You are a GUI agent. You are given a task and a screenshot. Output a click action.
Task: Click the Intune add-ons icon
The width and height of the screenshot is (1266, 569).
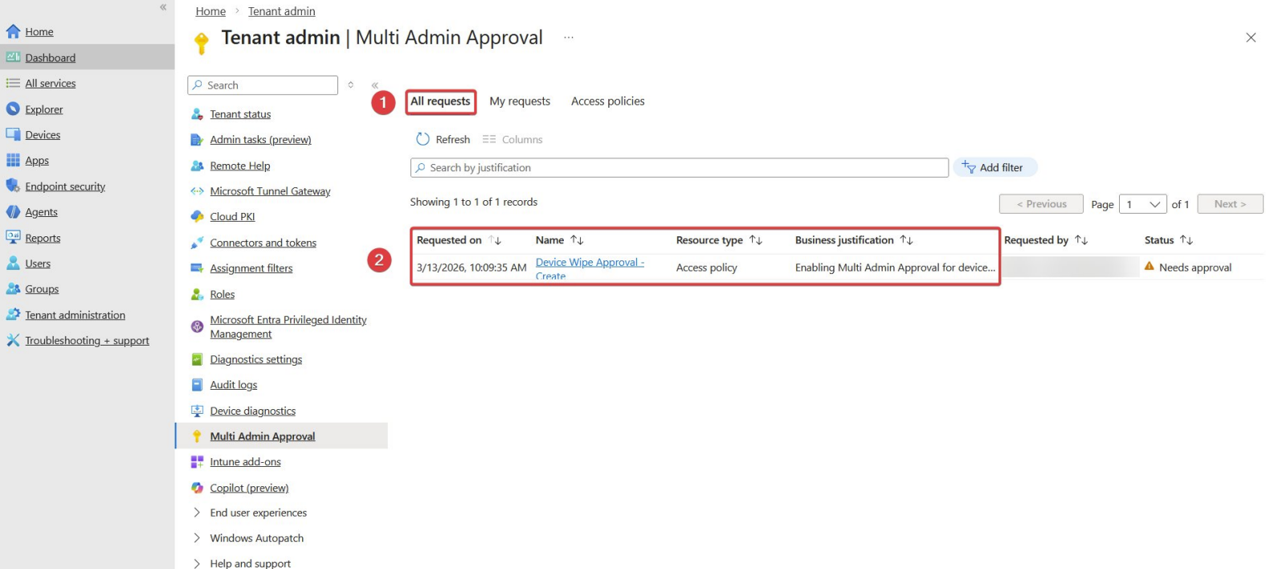tap(197, 461)
